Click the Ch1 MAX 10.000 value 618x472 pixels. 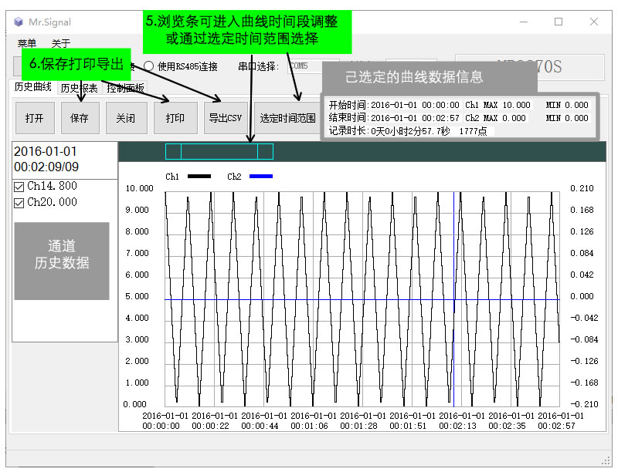pos(497,105)
